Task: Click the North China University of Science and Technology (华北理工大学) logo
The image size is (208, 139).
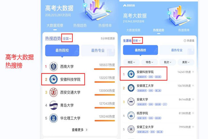Action: pos(53,118)
